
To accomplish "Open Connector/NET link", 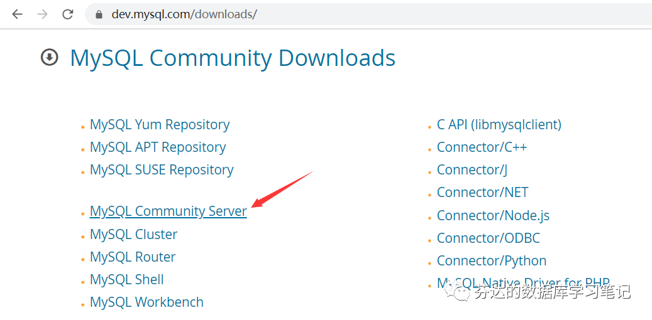I will coord(483,193).
